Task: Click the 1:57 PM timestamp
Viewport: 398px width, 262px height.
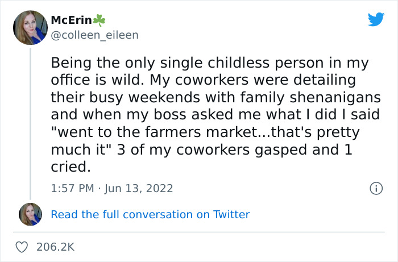Action: click(72, 188)
